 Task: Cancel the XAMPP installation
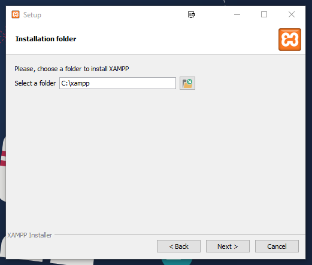[277, 246]
